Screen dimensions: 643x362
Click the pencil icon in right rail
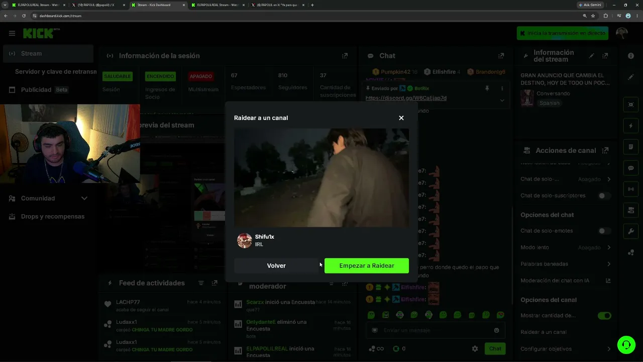pyautogui.click(x=631, y=77)
